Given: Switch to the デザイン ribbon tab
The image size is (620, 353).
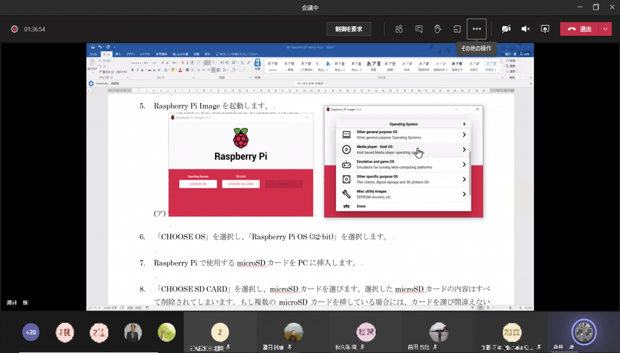Looking at the screenshot, I should (x=131, y=54).
